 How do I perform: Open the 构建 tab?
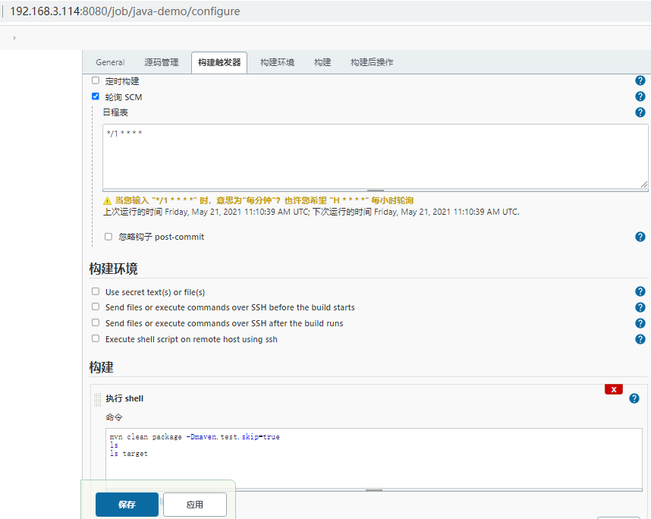pos(322,62)
